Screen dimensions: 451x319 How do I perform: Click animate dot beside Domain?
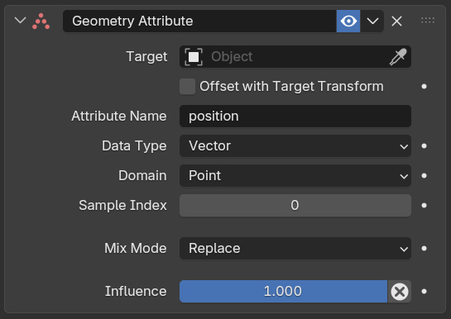click(424, 176)
